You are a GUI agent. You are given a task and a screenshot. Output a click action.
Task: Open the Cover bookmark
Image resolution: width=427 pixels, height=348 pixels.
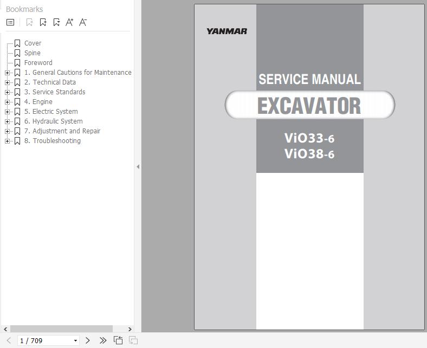(x=33, y=43)
